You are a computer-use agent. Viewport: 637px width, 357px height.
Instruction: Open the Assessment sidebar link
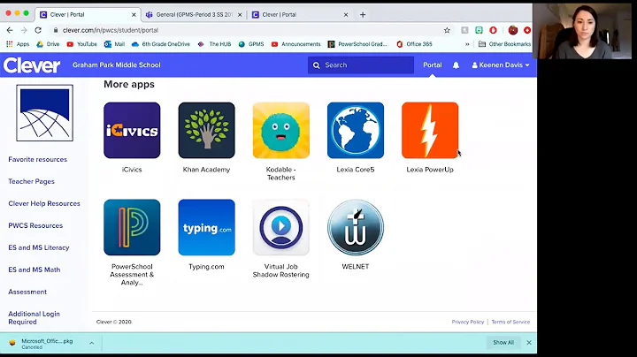[x=27, y=292]
